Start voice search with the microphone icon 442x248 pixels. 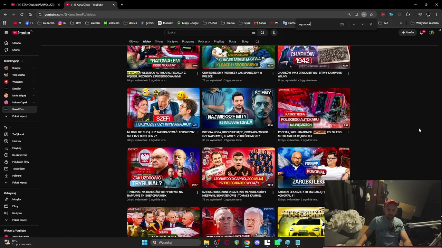coord(274,33)
